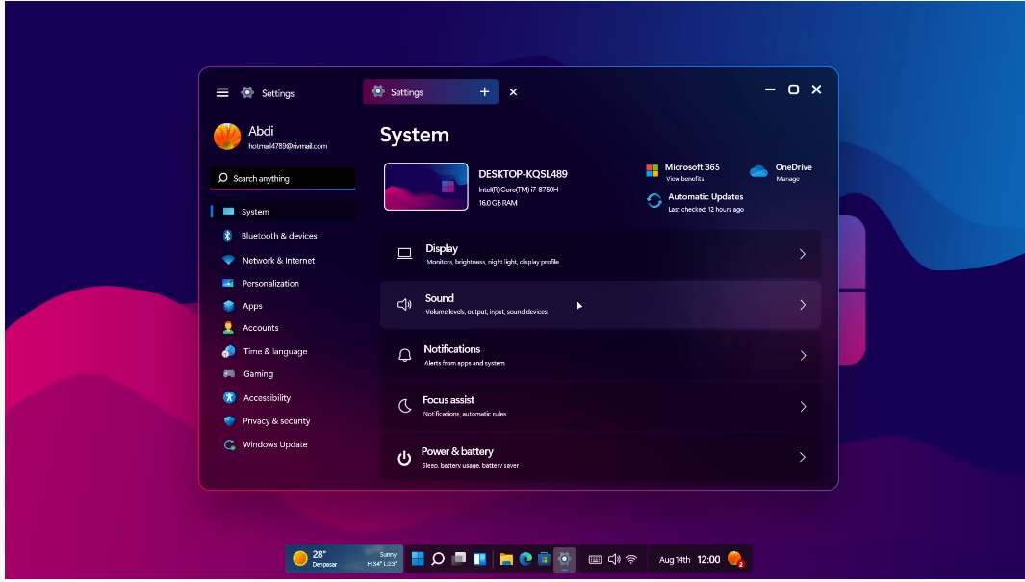Click the Privacy & security shield icon
The width and height of the screenshot is (1025, 582).
pos(229,421)
